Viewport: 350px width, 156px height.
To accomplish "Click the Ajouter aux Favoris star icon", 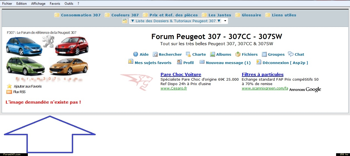I will pyautogui.click(x=9, y=86).
